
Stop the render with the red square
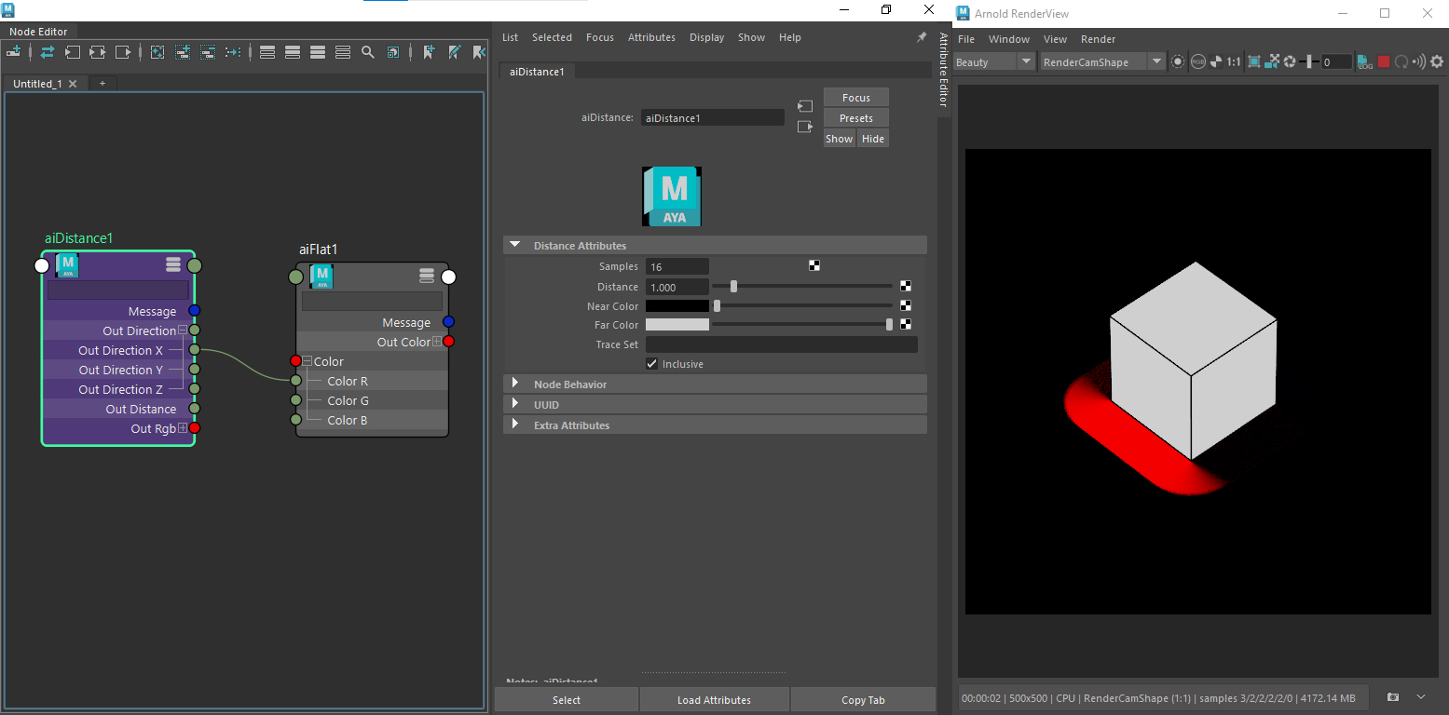coord(1384,61)
